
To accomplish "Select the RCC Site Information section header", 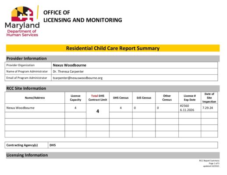I will (113, 88).
